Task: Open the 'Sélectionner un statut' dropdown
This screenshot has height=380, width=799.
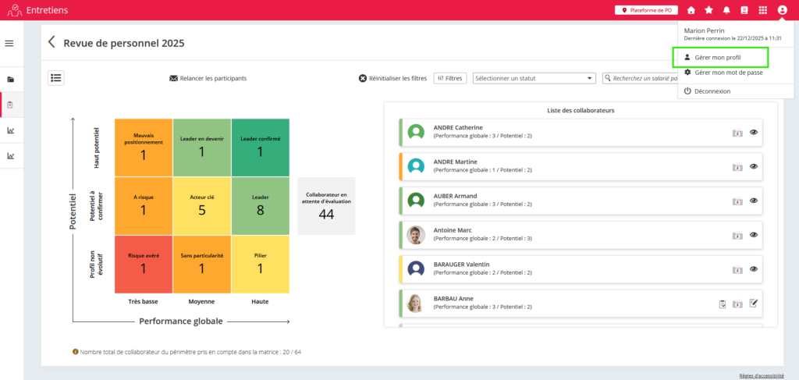Action: [534, 78]
